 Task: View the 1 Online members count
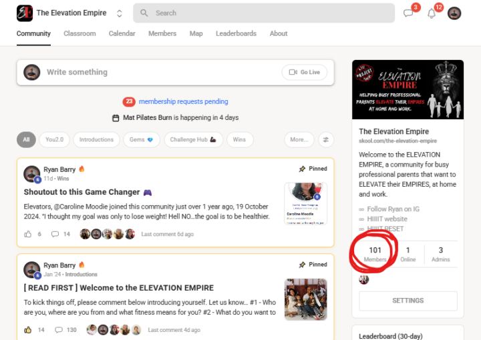[x=408, y=254]
